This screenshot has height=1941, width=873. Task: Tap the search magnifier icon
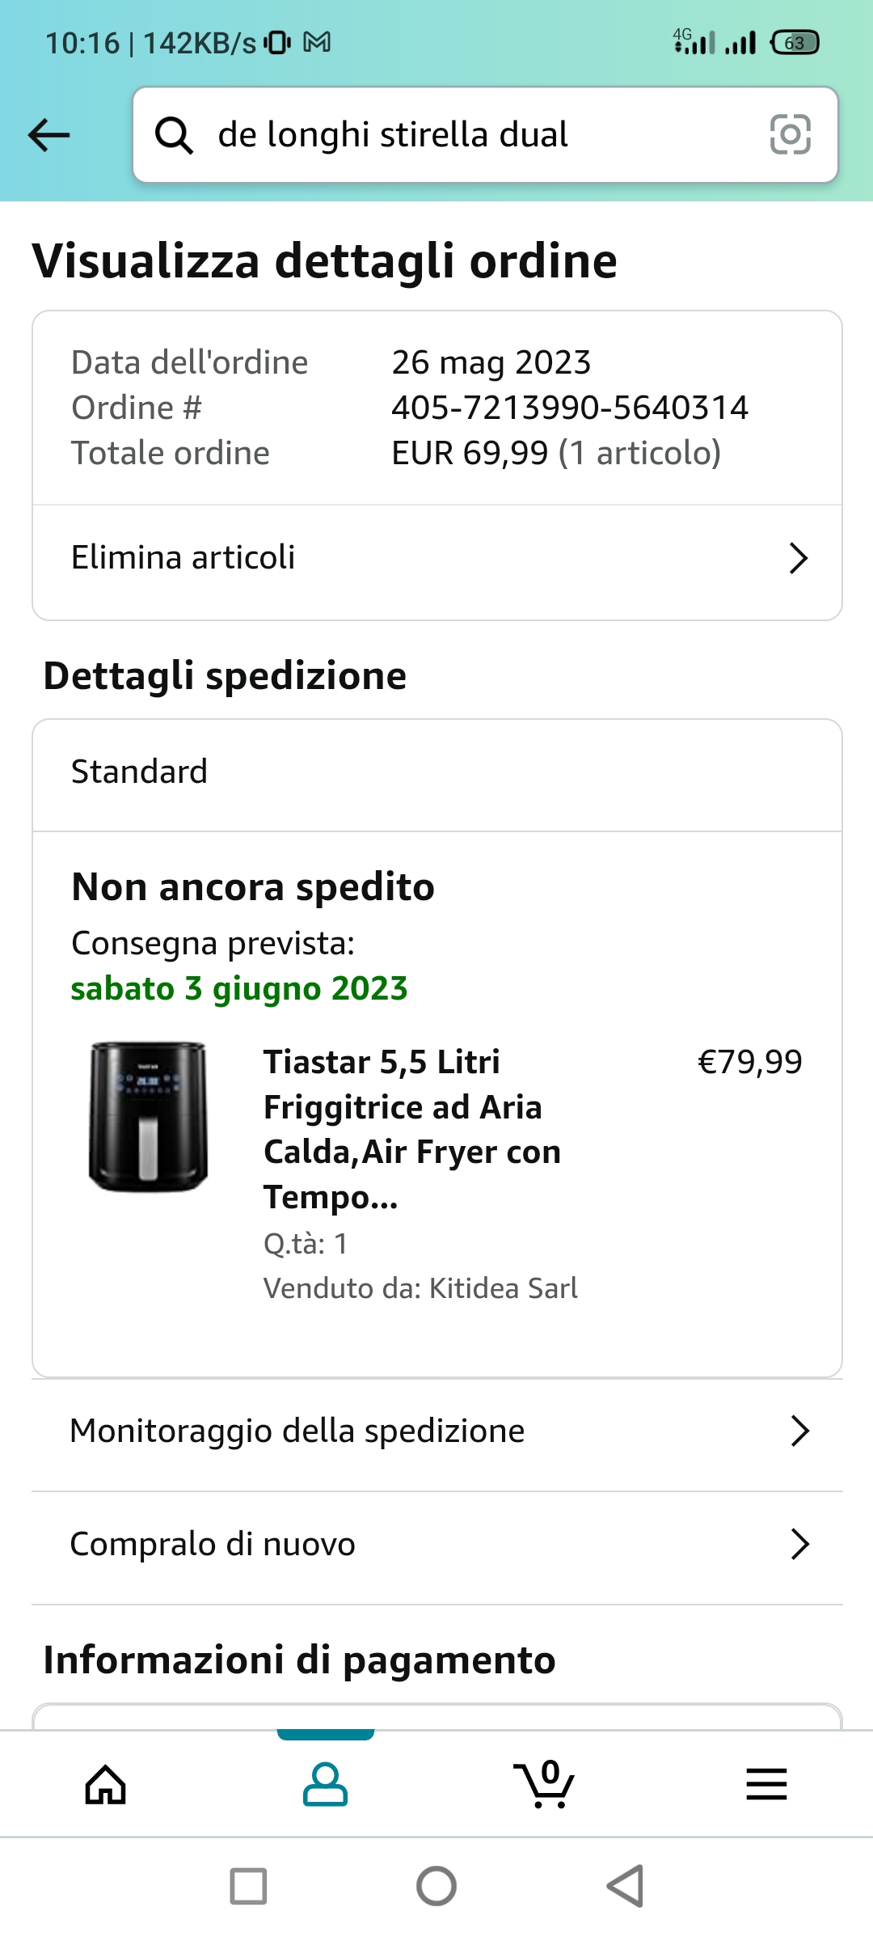174,135
